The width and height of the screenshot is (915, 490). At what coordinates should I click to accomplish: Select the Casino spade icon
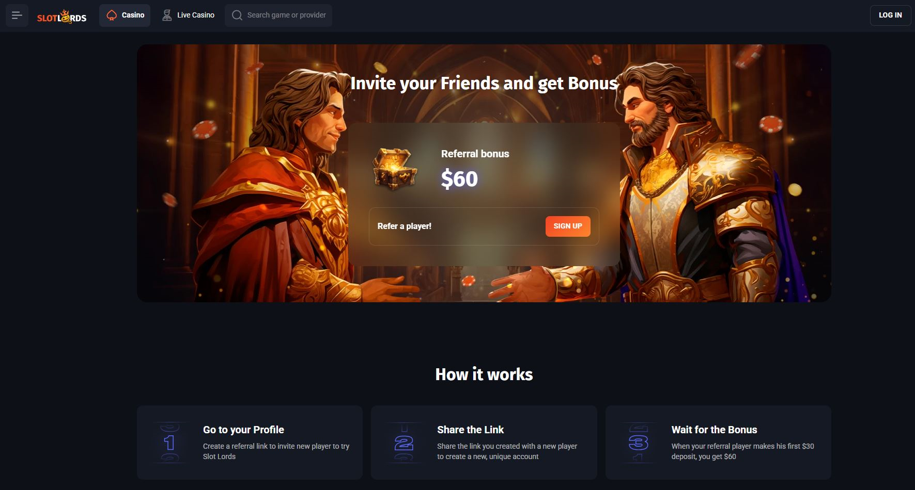pos(112,15)
